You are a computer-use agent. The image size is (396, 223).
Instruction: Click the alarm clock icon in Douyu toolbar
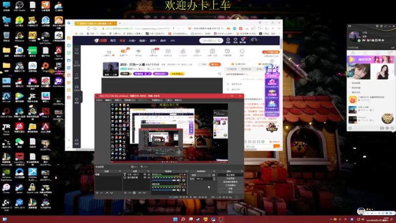[x=227, y=52]
